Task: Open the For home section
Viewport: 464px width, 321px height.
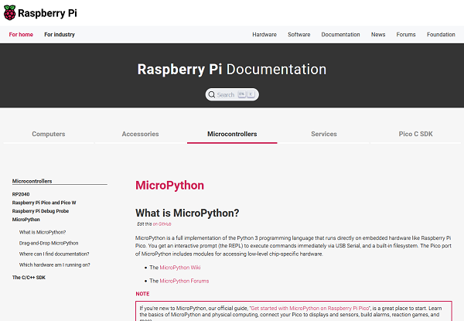Action: [21, 35]
